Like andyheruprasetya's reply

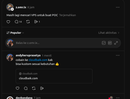tap(17, 88)
